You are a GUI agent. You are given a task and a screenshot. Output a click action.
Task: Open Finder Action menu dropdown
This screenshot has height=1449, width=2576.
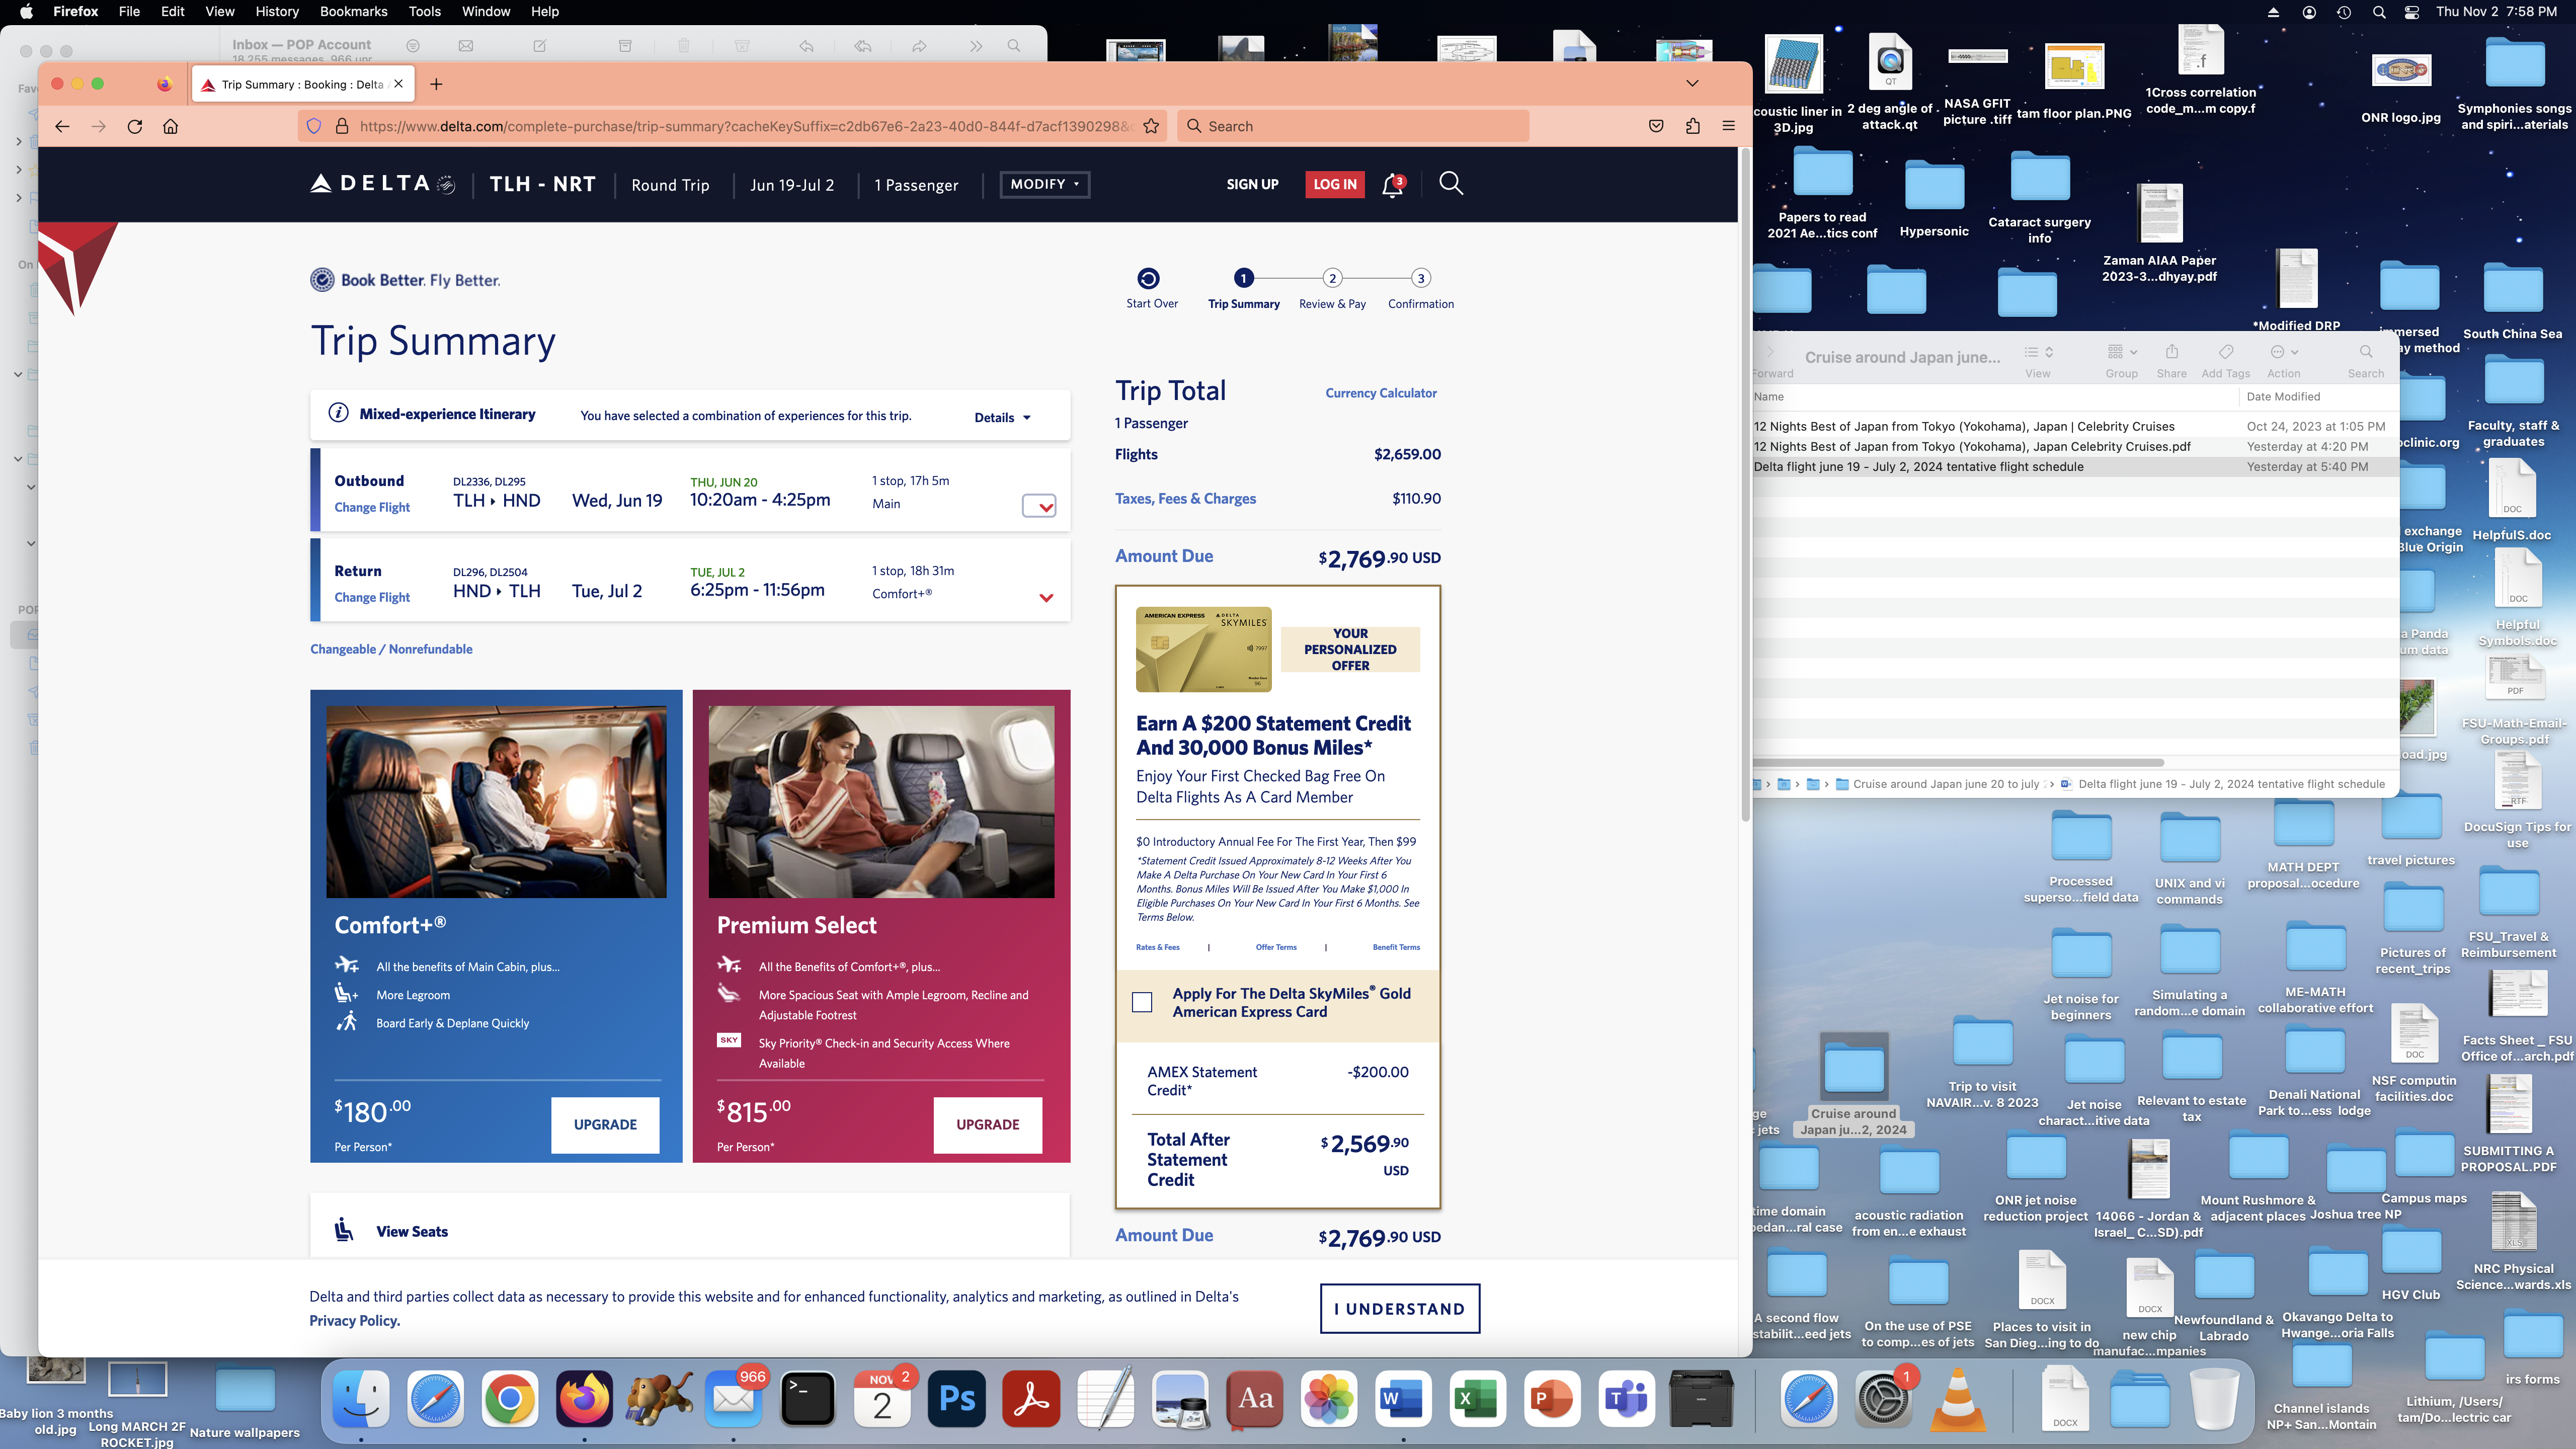(x=2284, y=352)
